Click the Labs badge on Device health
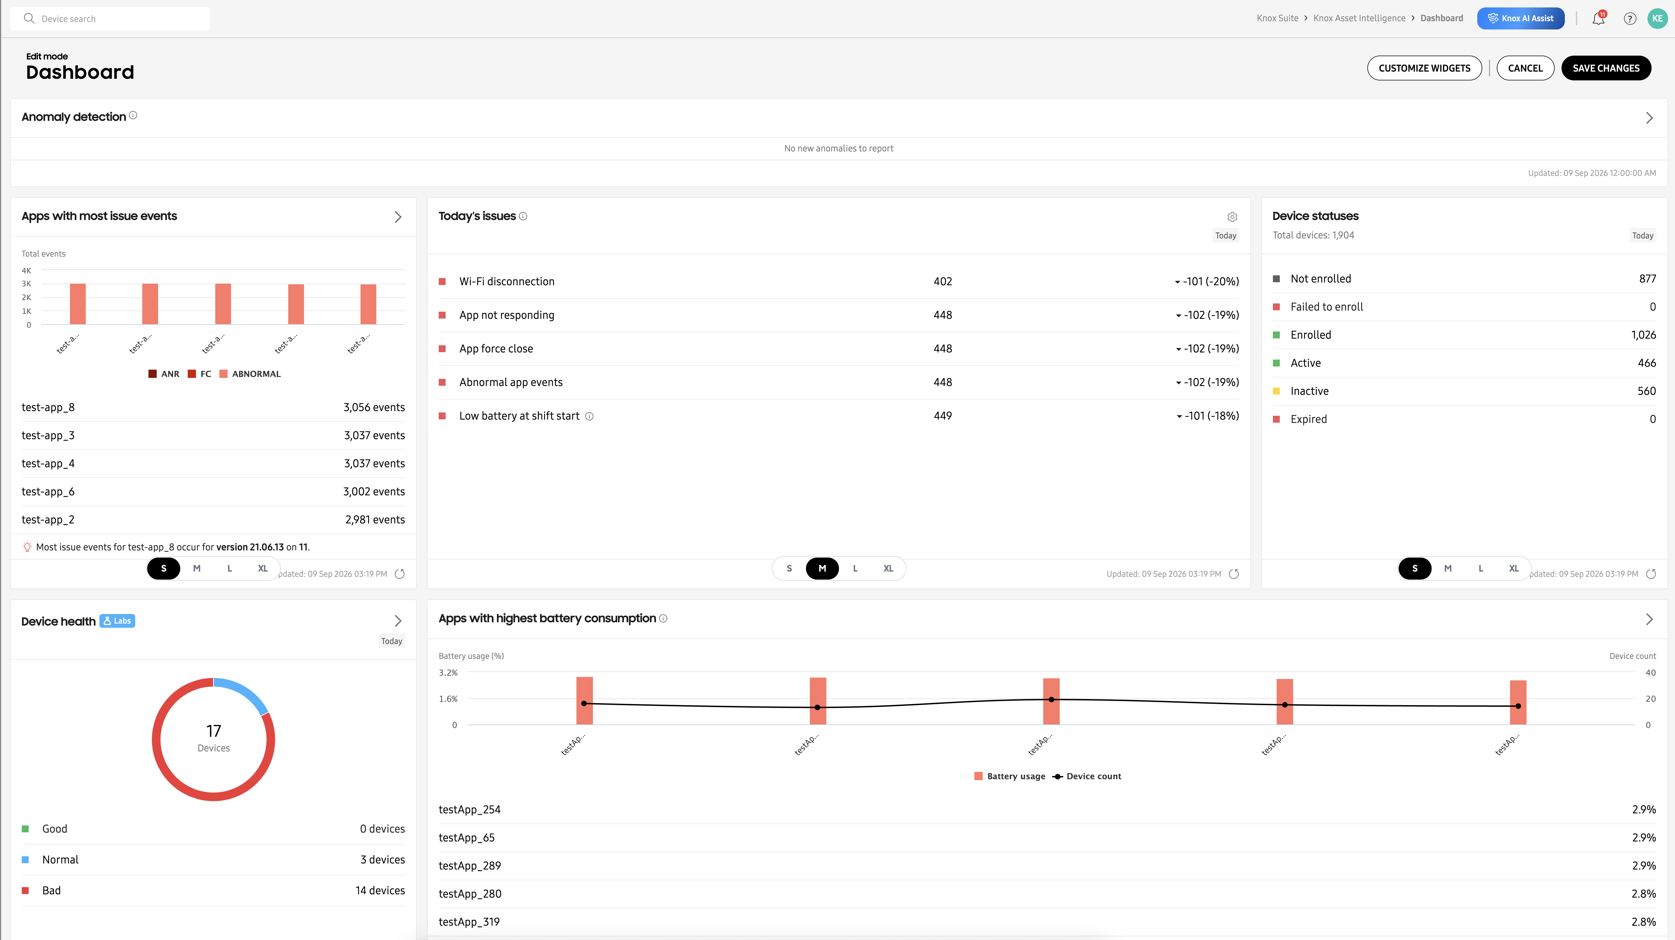This screenshot has width=1675, height=940. coord(117,621)
